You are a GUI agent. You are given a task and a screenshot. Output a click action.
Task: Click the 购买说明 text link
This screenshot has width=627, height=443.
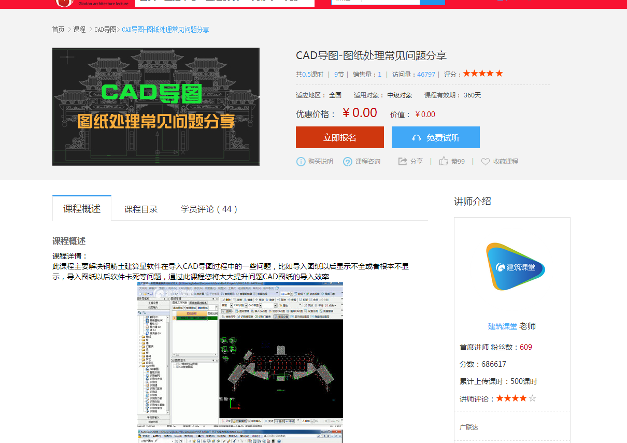[x=321, y=162]
